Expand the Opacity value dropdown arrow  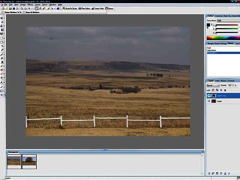click(x=235, y=85)
